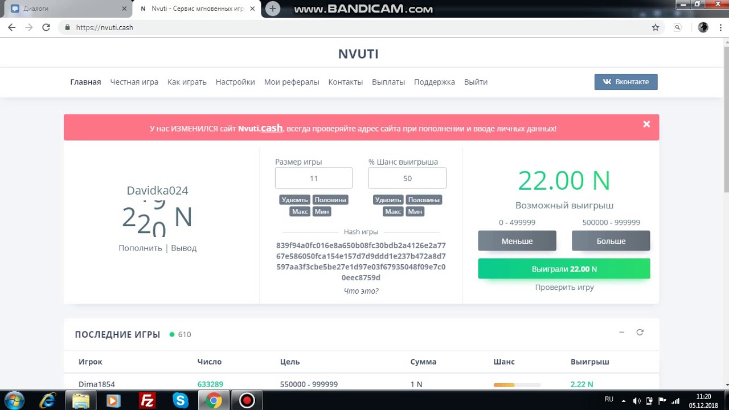
Task: Click the Chrome profile avatar icon
Action: tap(703, 27)
